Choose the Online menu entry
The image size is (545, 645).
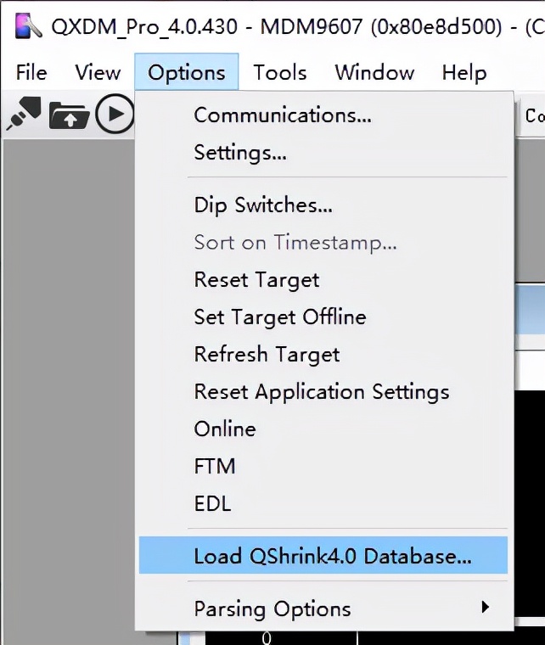pos(323,429)
